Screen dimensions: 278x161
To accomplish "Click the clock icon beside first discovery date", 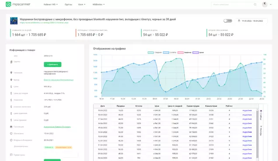I will pos(11,140).
